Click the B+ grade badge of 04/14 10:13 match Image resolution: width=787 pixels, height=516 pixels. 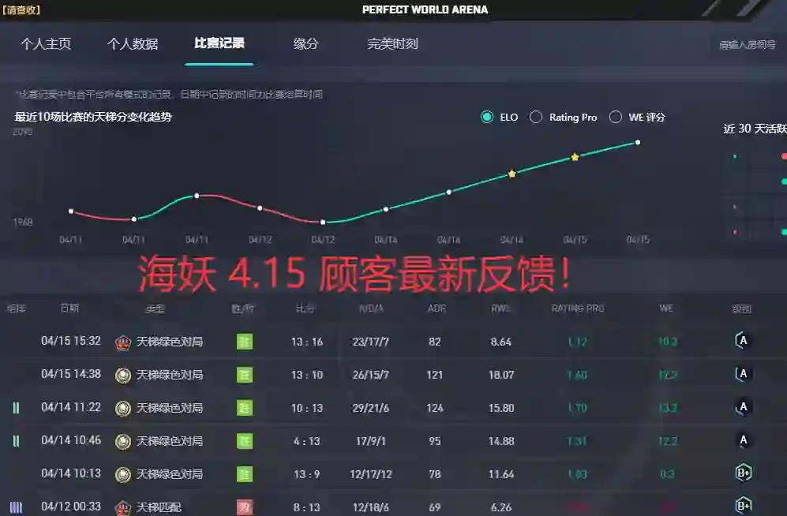pyautogui.click(x=744, y=473)
